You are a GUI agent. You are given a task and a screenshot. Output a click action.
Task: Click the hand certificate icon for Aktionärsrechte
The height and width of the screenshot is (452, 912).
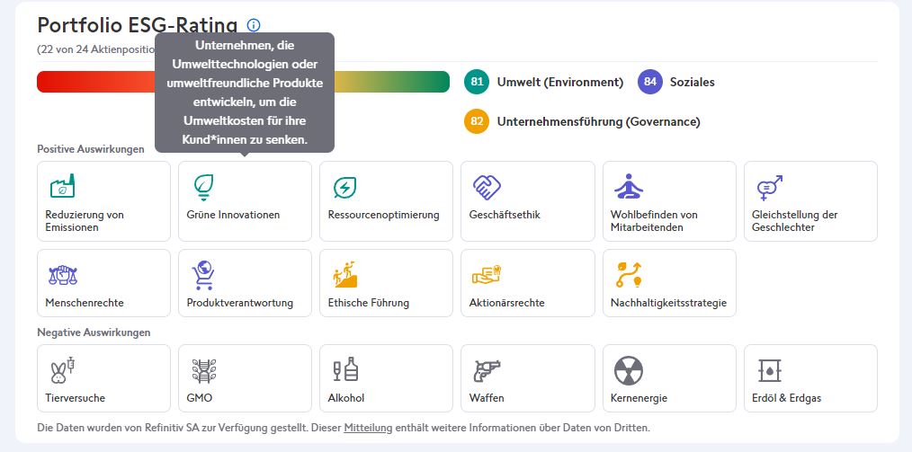click(487, 275)
